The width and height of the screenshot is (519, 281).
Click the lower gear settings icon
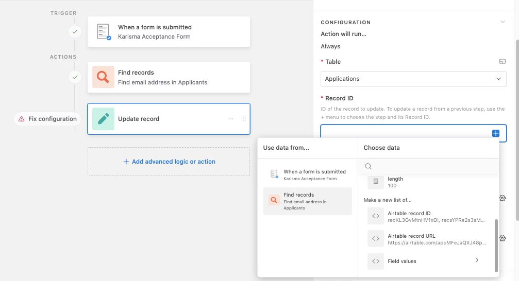click(x=502, y=238)
